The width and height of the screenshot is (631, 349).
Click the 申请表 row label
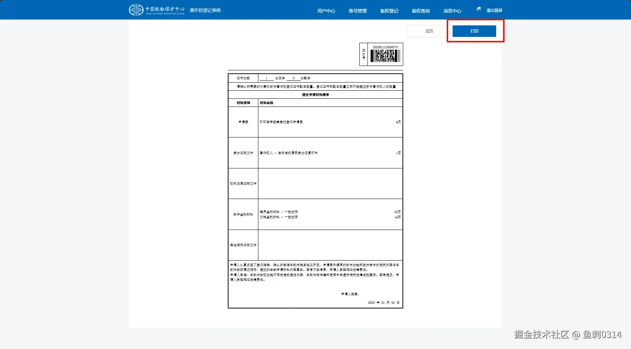[x=243, y=122]
